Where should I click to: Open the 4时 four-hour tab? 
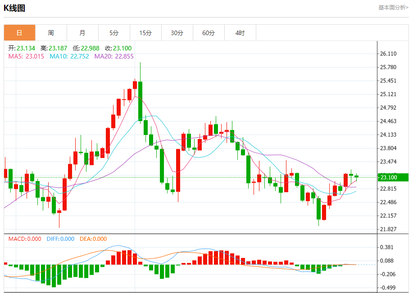point(240,33)
